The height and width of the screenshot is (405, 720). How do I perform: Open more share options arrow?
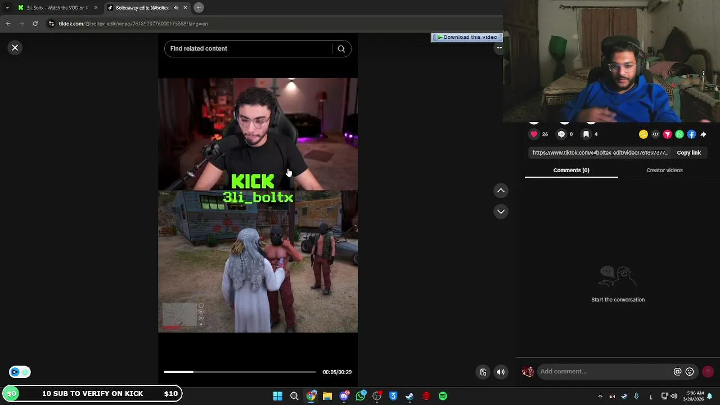704,134
